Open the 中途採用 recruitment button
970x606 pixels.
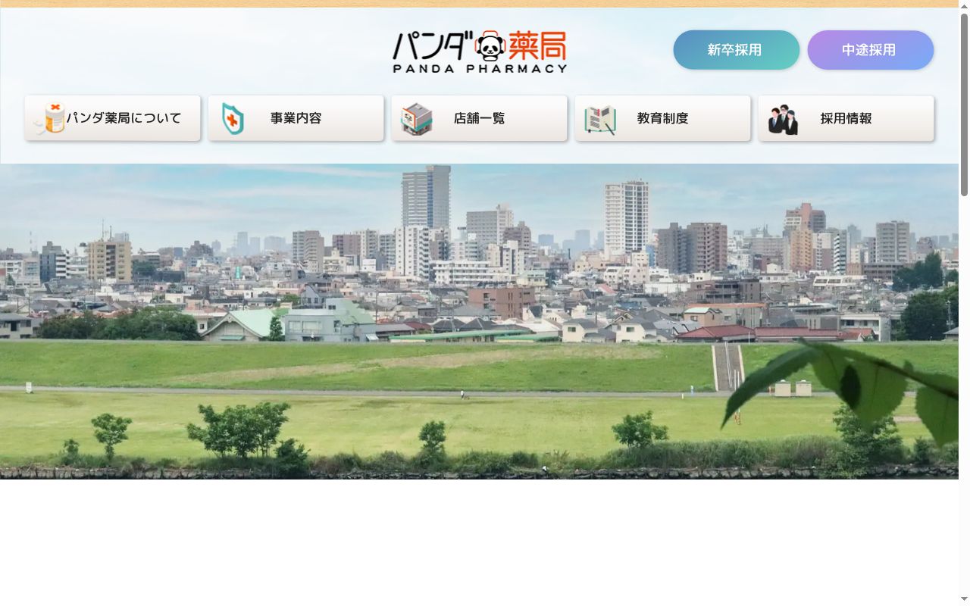pos(871,50)
